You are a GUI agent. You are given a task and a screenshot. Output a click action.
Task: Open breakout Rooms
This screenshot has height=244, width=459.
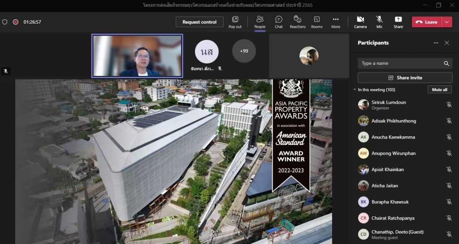tap(316, 22)
